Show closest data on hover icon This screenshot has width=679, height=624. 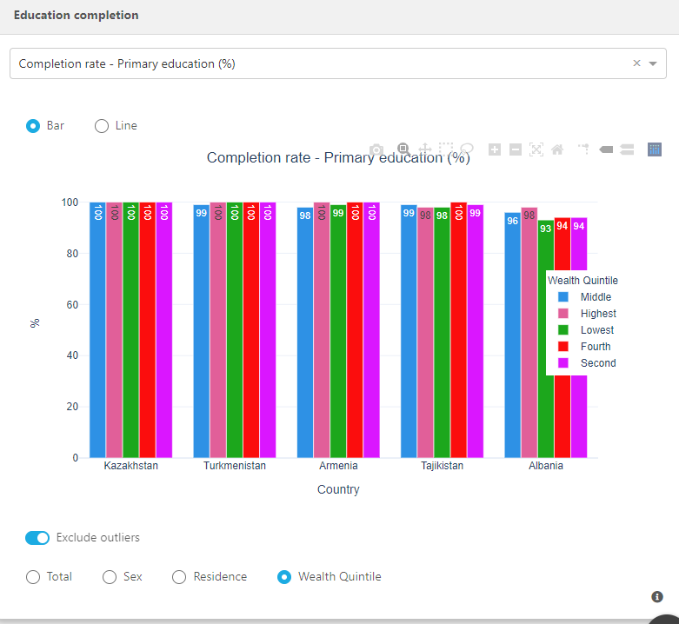click(606, 149)
